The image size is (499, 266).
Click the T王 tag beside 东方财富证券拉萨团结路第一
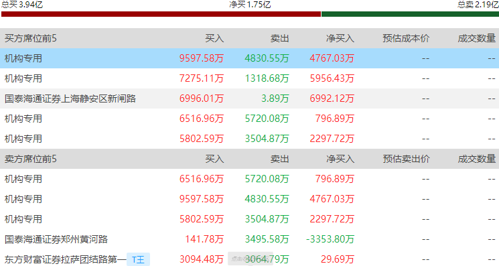point(138,259)
